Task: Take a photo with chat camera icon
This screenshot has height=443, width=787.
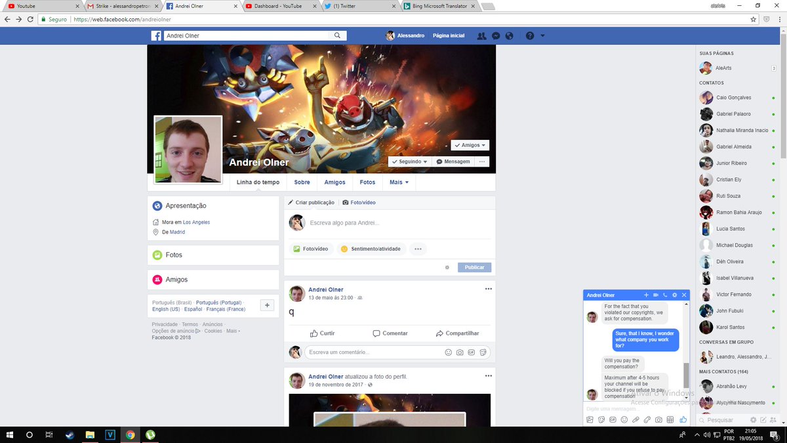Action: point(658,419)
